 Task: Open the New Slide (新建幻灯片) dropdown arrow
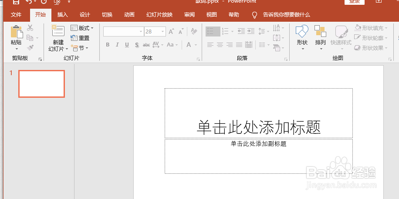pyautogui.click(x=67, y=49)
